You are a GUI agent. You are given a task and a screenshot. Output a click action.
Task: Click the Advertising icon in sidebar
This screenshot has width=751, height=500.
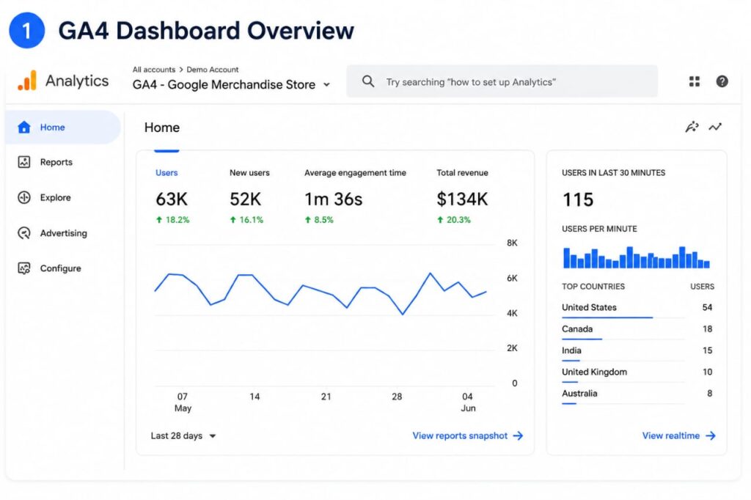coord(24,233)
